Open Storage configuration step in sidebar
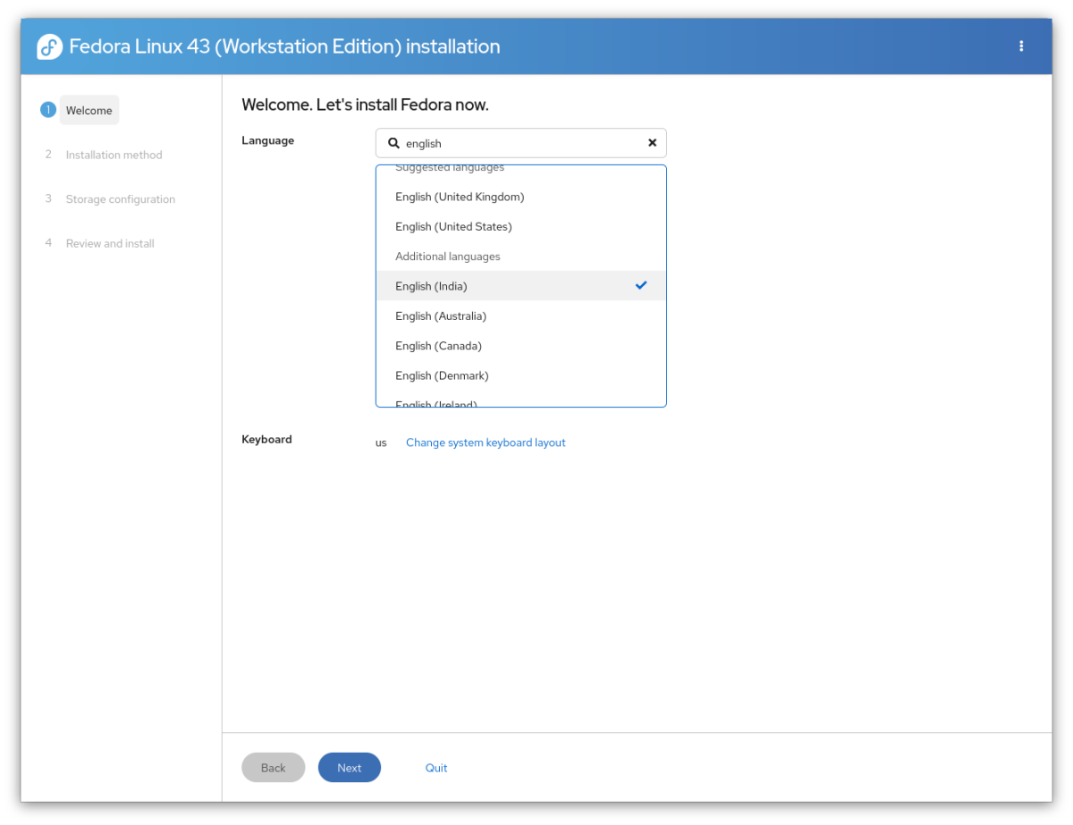The image size is (1073, 825). click(120, 199)
